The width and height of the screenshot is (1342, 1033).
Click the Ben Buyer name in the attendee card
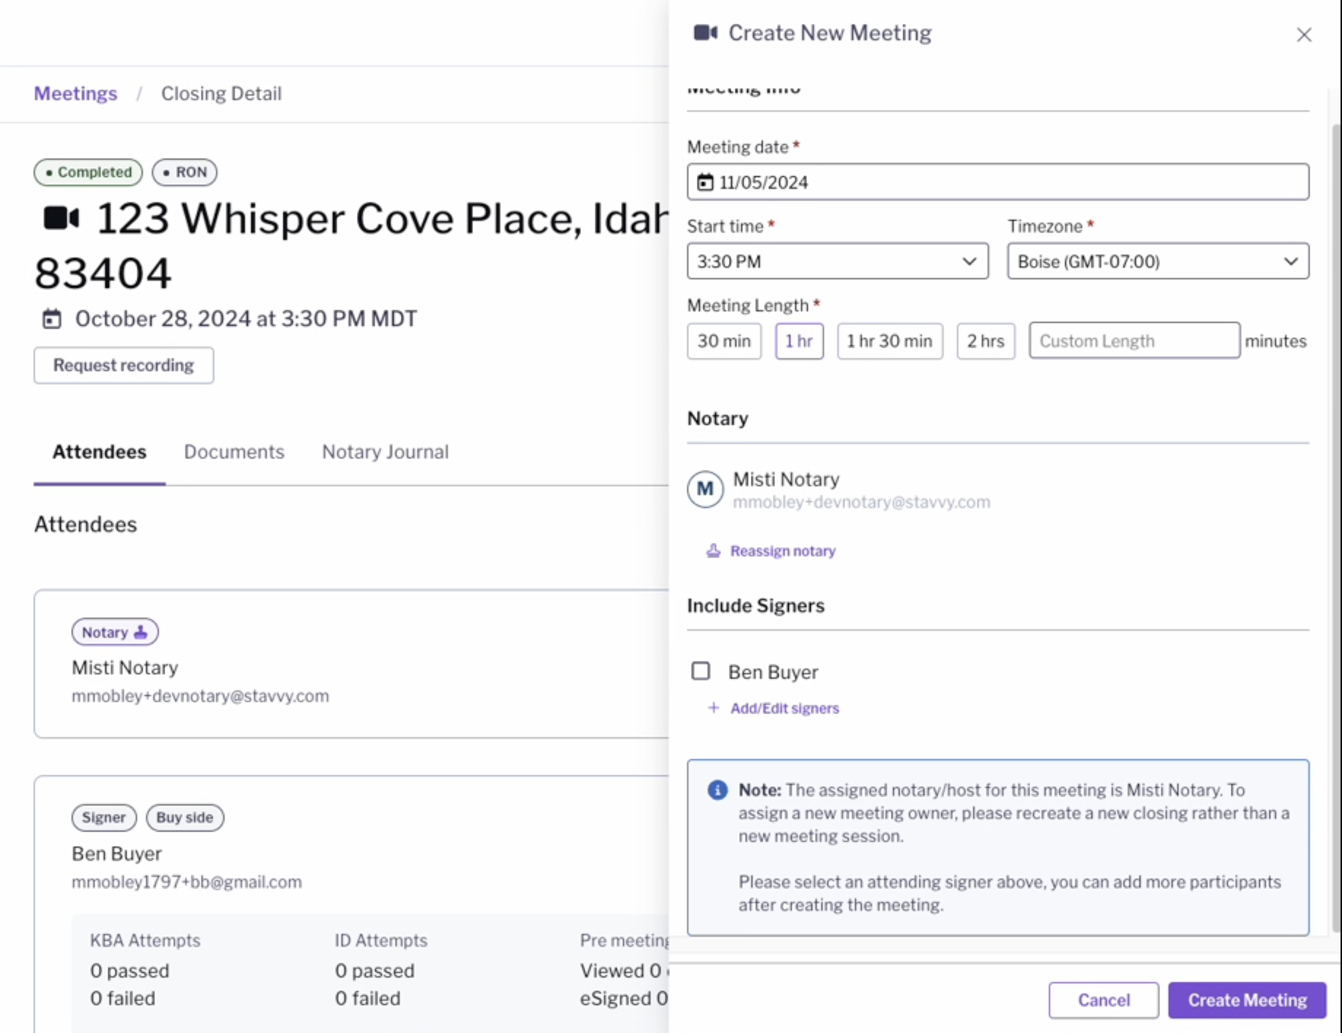(117, 854)
